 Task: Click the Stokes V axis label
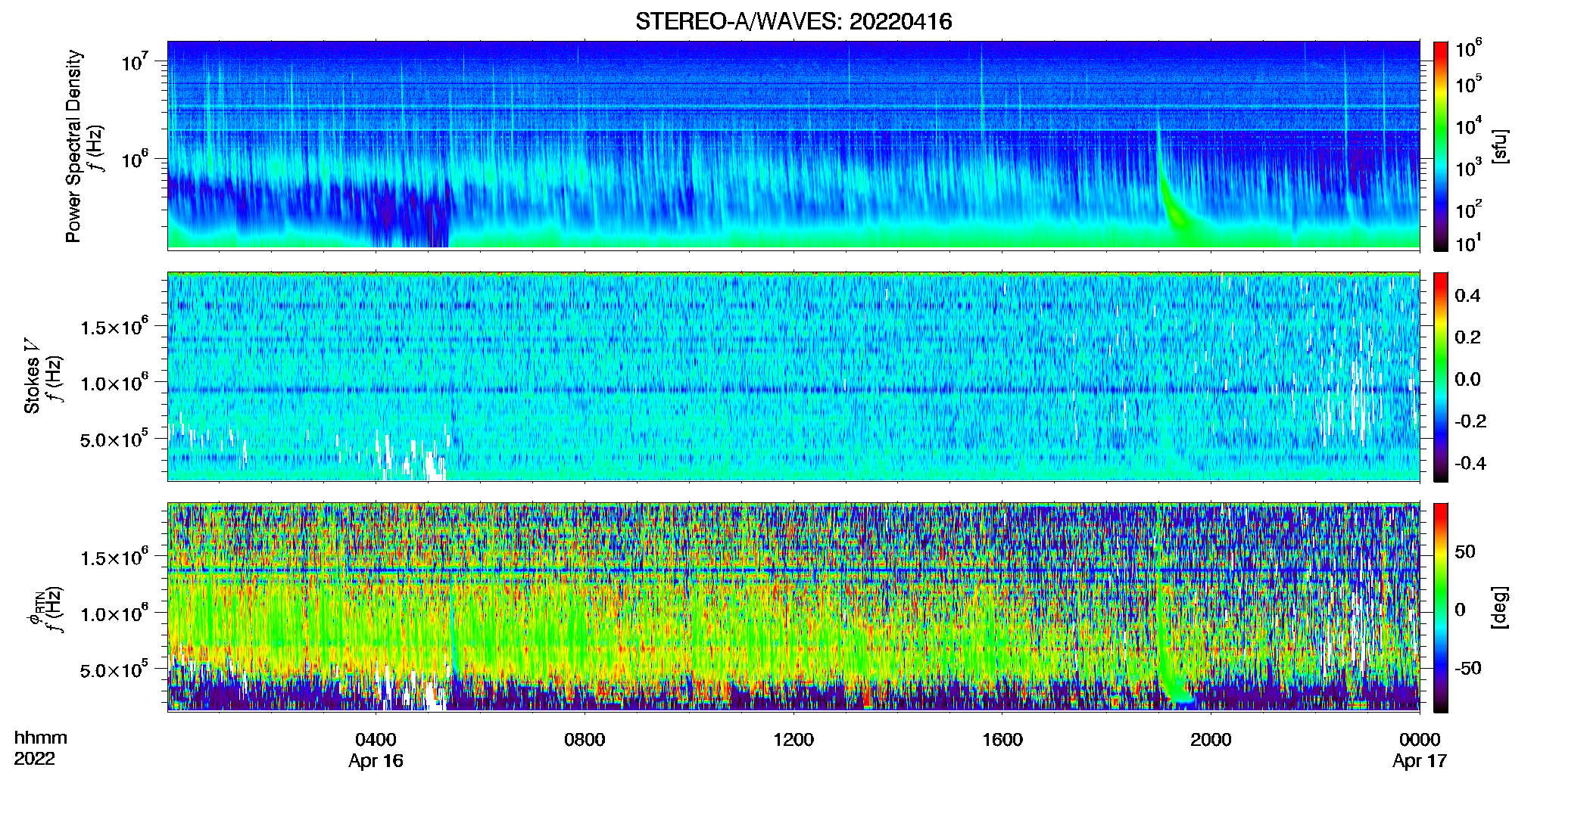(33, 376)
